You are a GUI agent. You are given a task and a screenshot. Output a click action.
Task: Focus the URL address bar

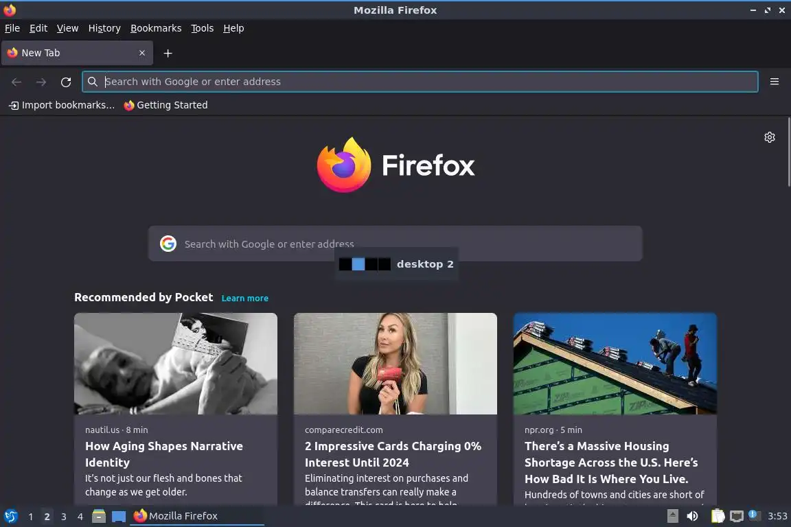[420, 82]
